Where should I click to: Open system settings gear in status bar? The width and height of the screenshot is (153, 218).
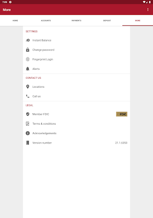[x=10, y=2]
